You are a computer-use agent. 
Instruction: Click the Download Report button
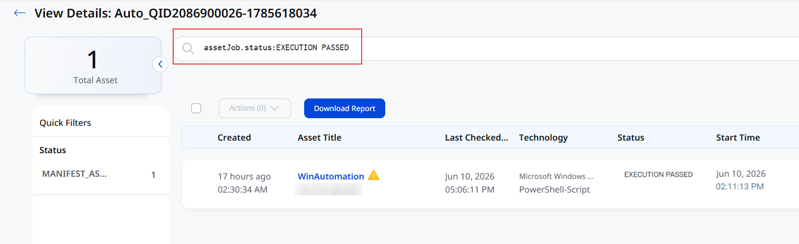tap(345, 108)
